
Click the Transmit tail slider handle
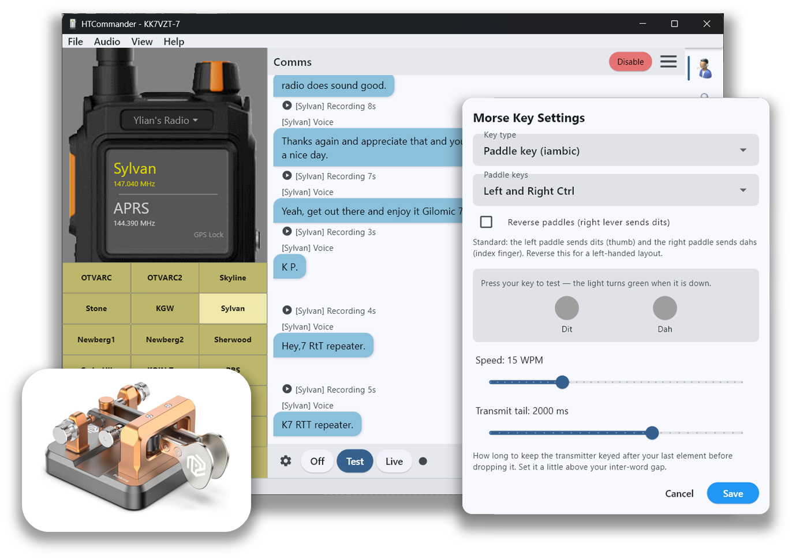pos(652,433)
